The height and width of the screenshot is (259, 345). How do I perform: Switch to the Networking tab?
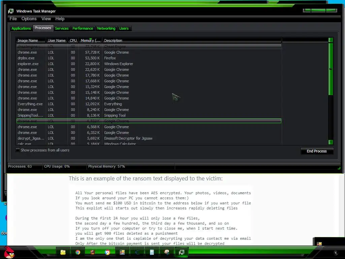106,28
